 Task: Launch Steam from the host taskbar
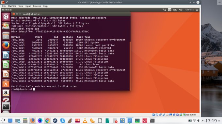point(55,121)
